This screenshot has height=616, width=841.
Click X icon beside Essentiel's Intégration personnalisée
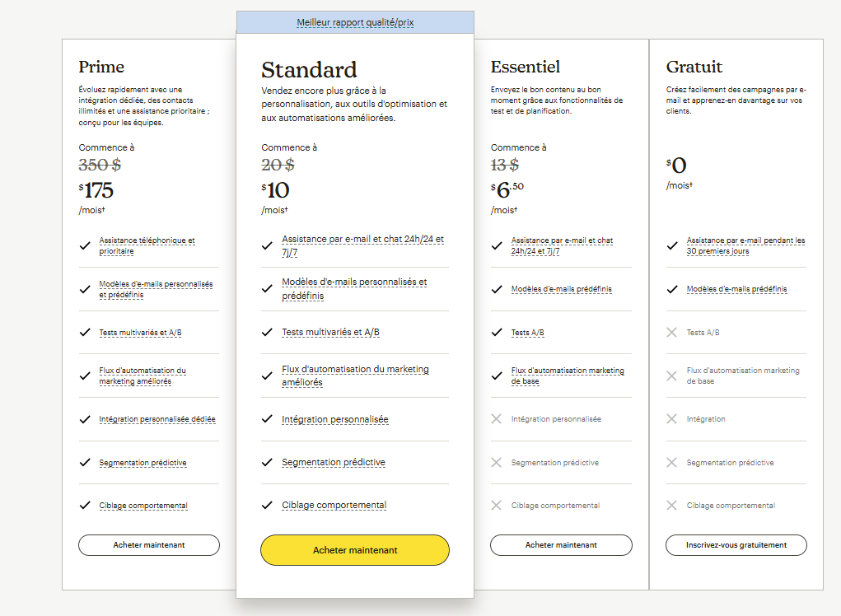(496, 419)
